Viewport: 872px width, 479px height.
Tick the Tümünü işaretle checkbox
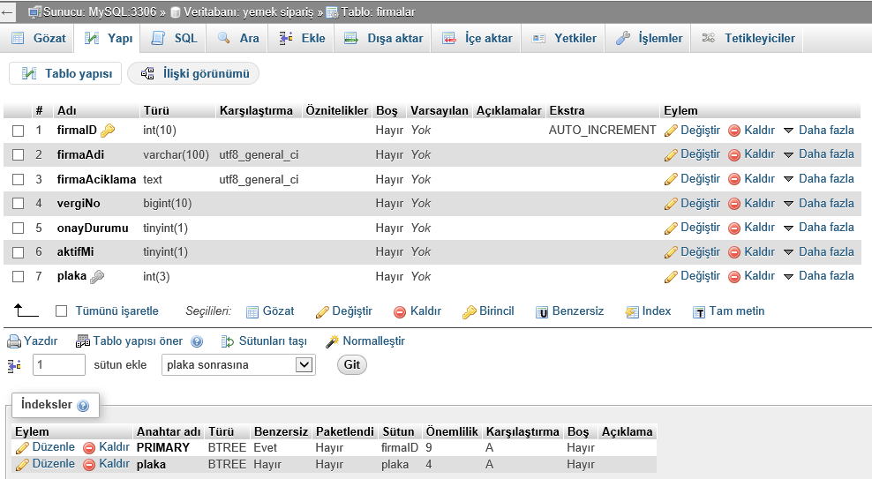pyautogui.click(x=61, y=311)
